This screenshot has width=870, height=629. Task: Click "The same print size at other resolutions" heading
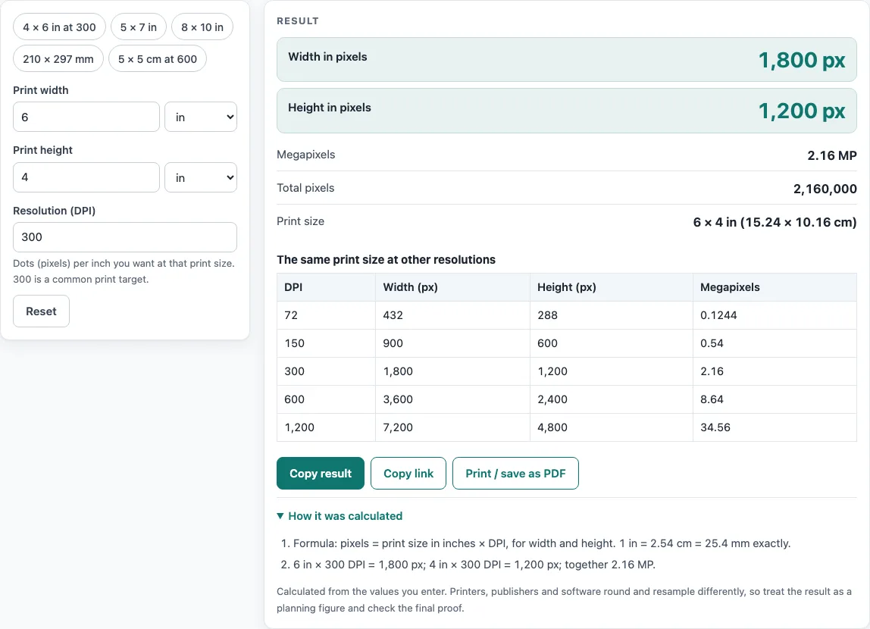[386, 260]
